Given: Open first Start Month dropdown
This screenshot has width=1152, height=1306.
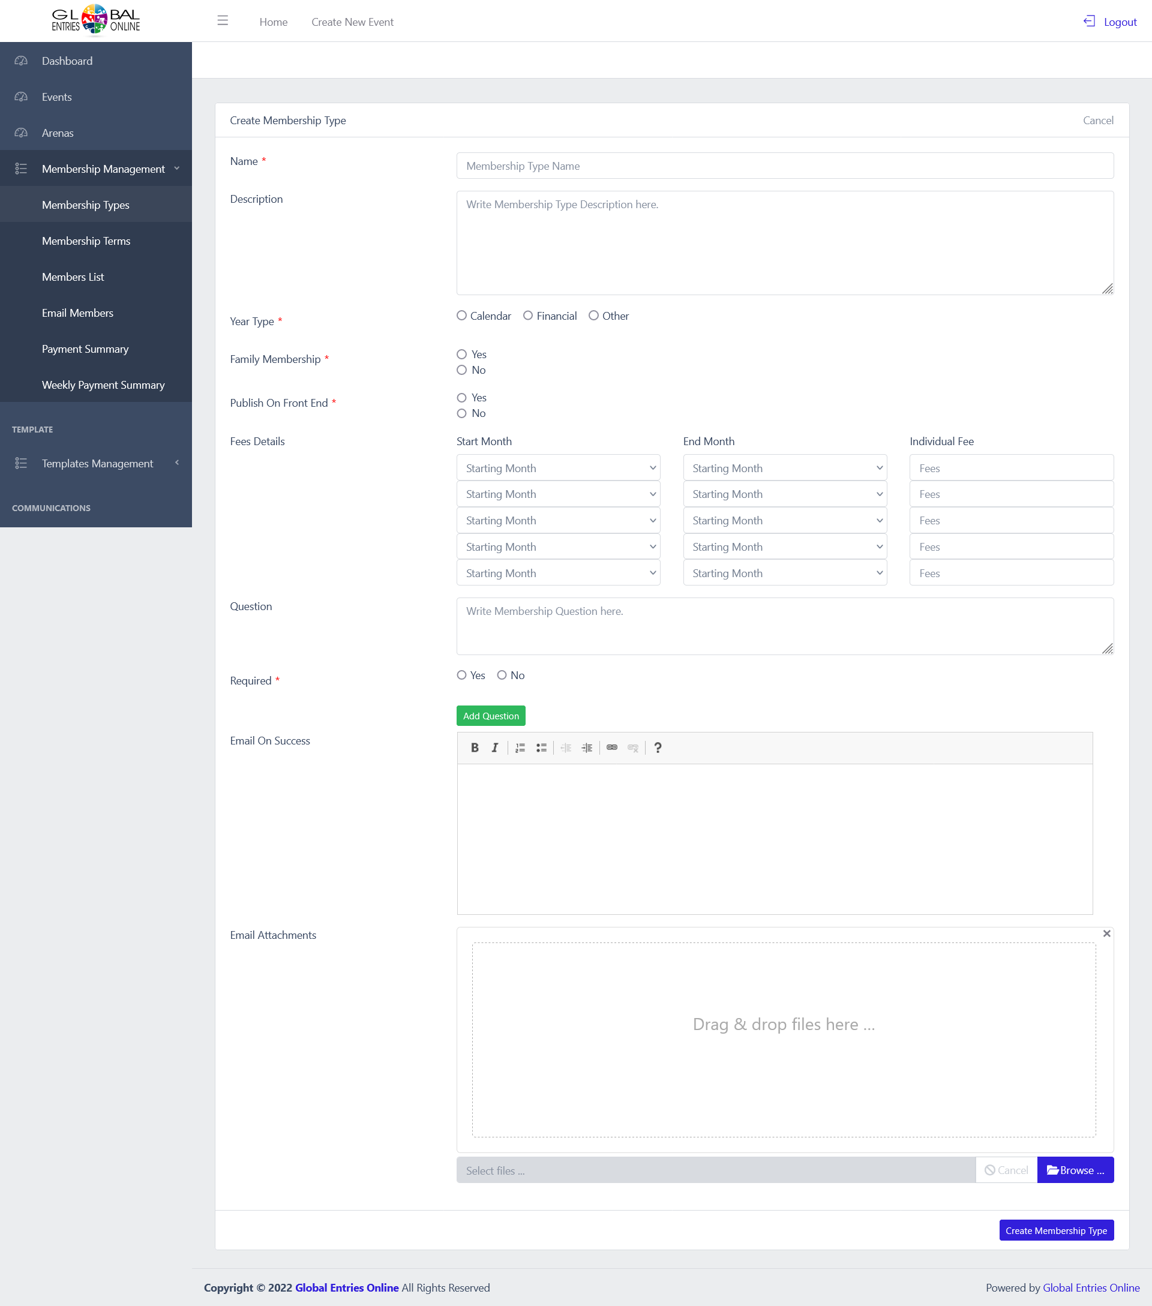Looking at the screenshot, I should 558,468.
